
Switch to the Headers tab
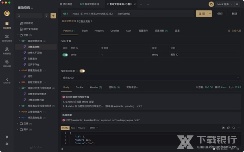pos(99,31)
